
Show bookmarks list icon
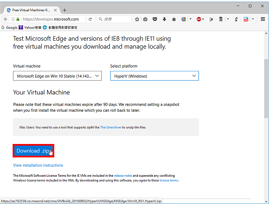coord(146,19)
